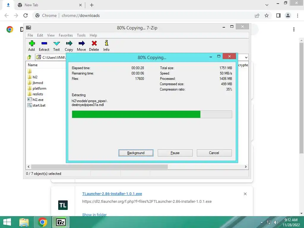Expand the 7-Zip address path dropdown
304x228 pixels.
coord(246,57)
